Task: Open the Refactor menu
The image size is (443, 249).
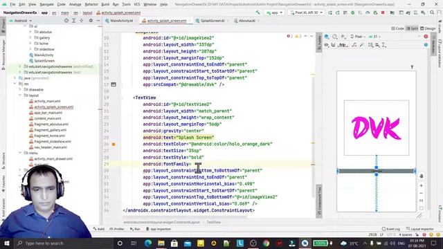Action: 91,5
